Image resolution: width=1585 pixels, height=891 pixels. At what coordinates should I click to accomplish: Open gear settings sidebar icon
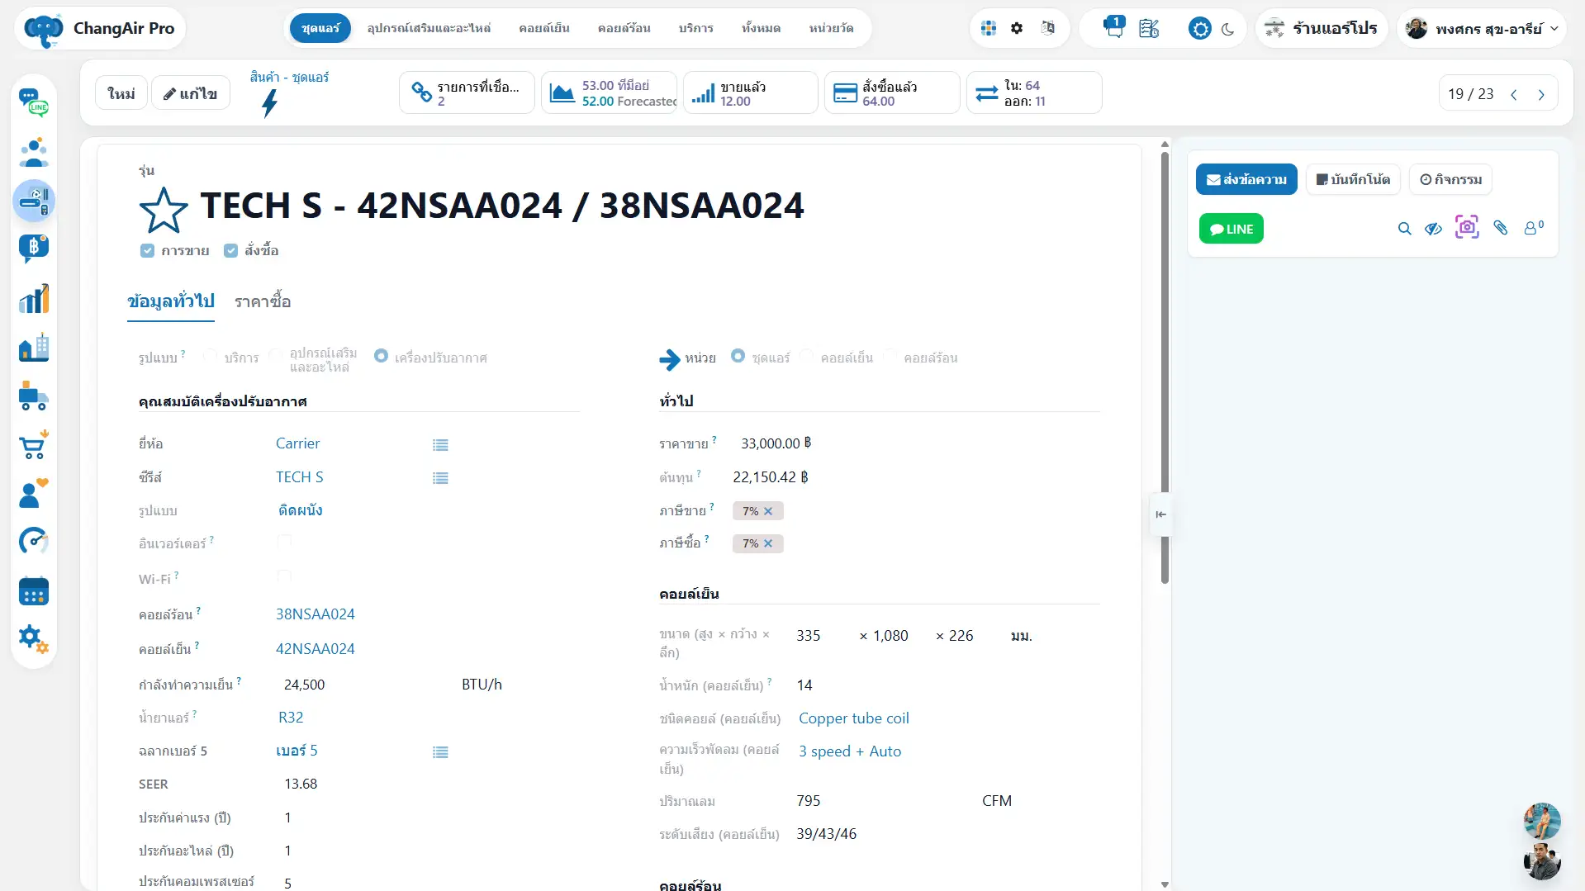tap(34, 638)
